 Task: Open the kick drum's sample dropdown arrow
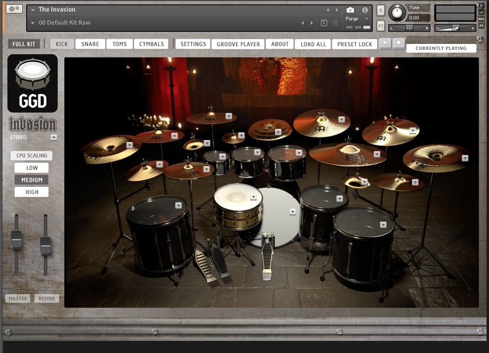(x=292, y=211)
